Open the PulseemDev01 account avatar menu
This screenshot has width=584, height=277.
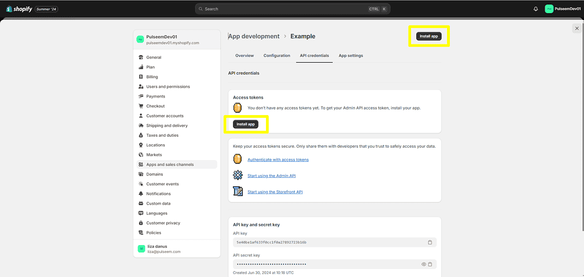[x=549, y=9]
